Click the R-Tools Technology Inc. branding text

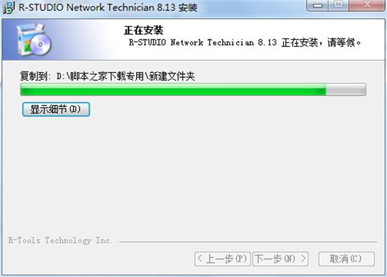pos(60,240)
